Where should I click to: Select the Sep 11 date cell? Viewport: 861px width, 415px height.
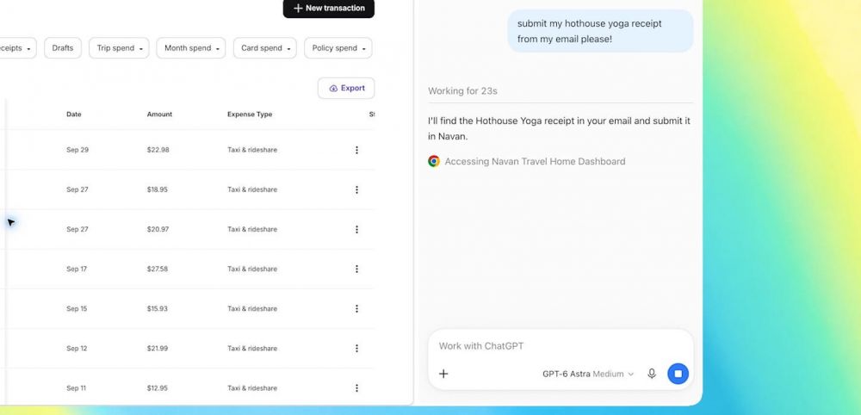(76, 388)
